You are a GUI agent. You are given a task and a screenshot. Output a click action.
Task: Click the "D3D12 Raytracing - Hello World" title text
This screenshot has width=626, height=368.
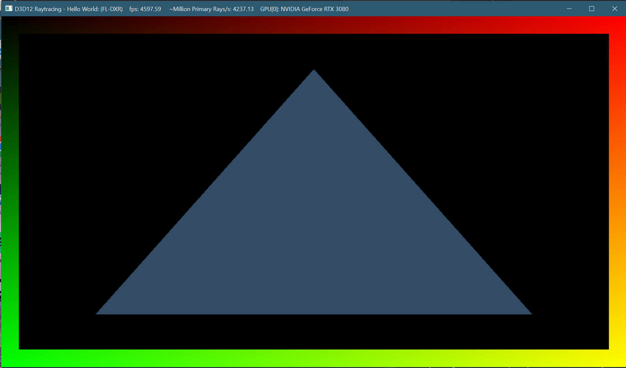(x=69, y=9)
